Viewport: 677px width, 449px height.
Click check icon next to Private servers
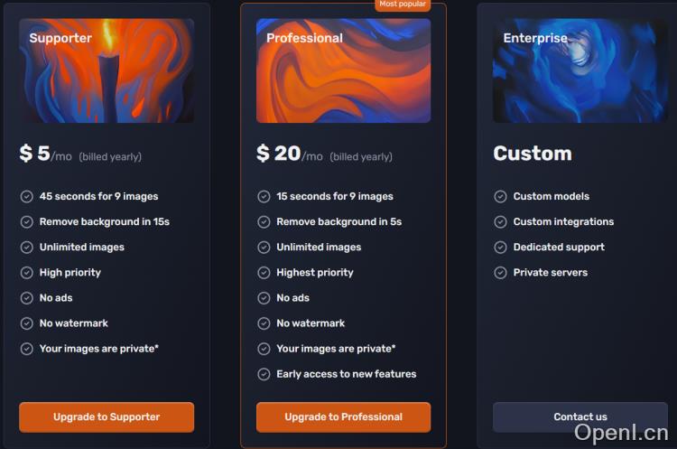click(500, 272)
